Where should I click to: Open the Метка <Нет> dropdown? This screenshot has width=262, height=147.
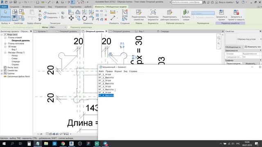(x=58, y=27)
